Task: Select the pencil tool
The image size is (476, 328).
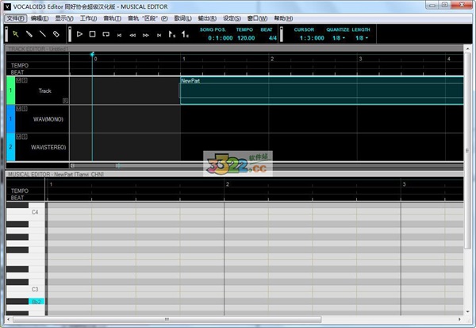Action: pos(29,34)
